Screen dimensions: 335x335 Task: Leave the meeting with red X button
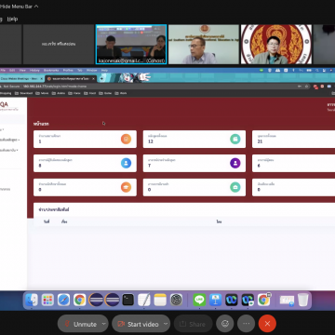click(x=267, y=324)
